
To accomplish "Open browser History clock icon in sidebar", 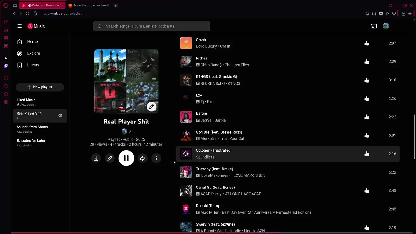I will [6, 86].
